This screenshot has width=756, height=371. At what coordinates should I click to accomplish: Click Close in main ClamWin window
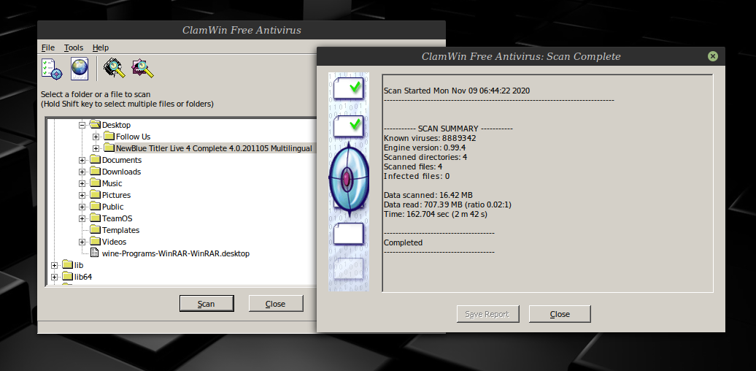pos(275,304)
